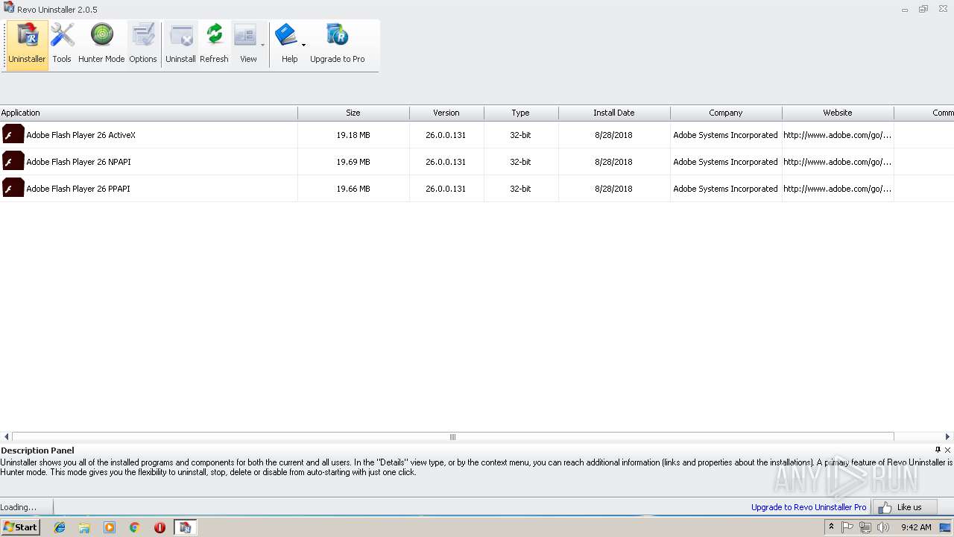This screenshot has width=954, height=537.
Task: Click the NPAPI row Adobe Systems Incorporated cell
Action: (x=725, y=162)
